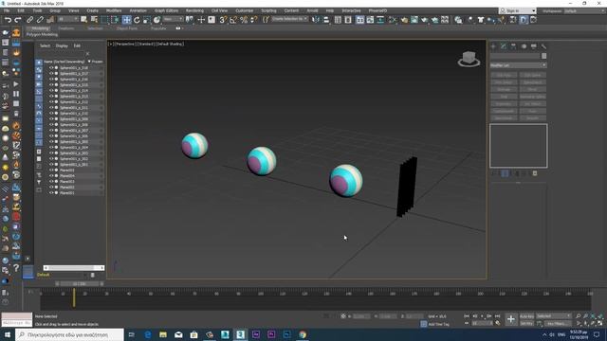Toggle the 3D Snaps button
This screenshot has width=607, height=341.
tap(223, 20)
